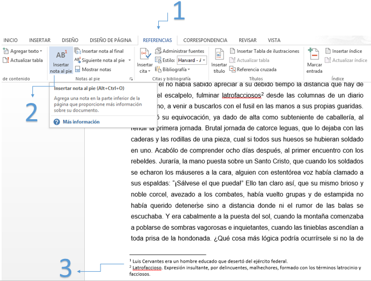Viewport: 371px width, 281px height.
Task: Click Referencia cruzada icon
Action: tap(233, 70)
